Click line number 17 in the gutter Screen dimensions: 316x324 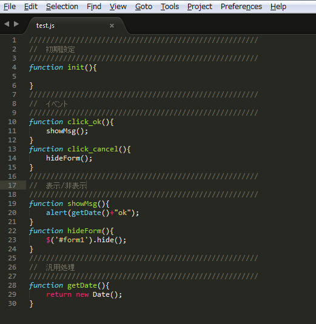[12, 185]
